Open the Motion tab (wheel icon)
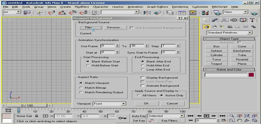Viewport: 261px width, 124px height. [x=234, y=20]
